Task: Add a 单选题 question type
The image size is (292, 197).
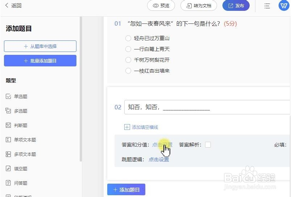Action: 17,96
